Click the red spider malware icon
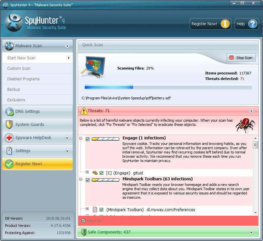 pyautogui.click(x=245, y=125)
